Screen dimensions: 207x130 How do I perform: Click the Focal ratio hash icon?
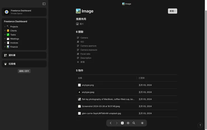click(78, 54)
